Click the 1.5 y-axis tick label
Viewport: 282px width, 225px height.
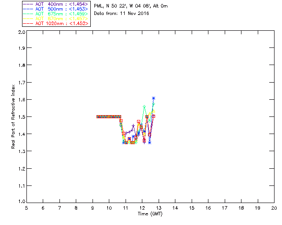tap(22, 117)
